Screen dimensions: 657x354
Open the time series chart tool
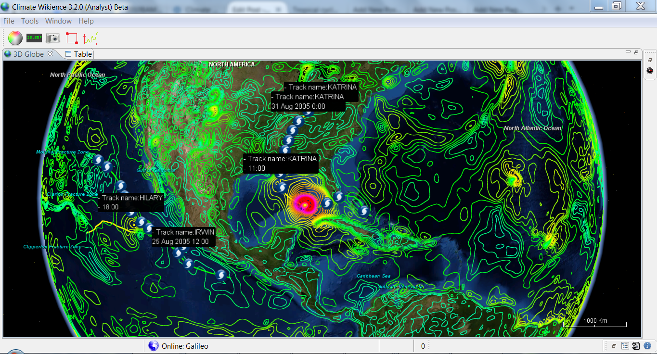pos(90,38)
